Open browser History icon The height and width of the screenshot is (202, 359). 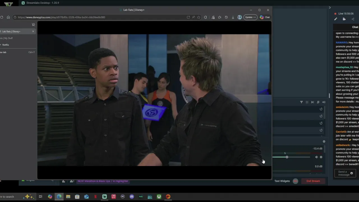[x=226, y=17]
